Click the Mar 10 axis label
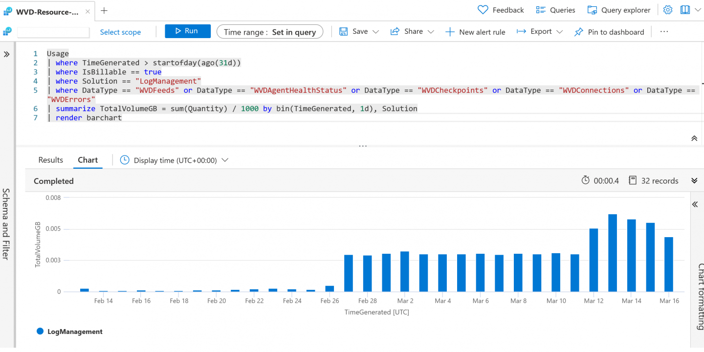 556,301
